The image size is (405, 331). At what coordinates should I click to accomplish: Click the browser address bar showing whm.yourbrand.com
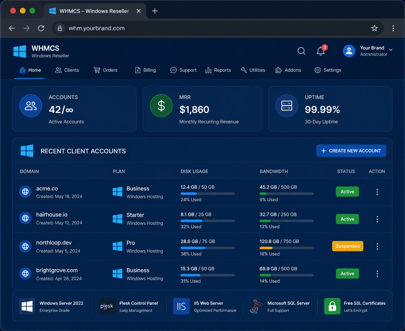pyautogui.click(x=218, y=28)
